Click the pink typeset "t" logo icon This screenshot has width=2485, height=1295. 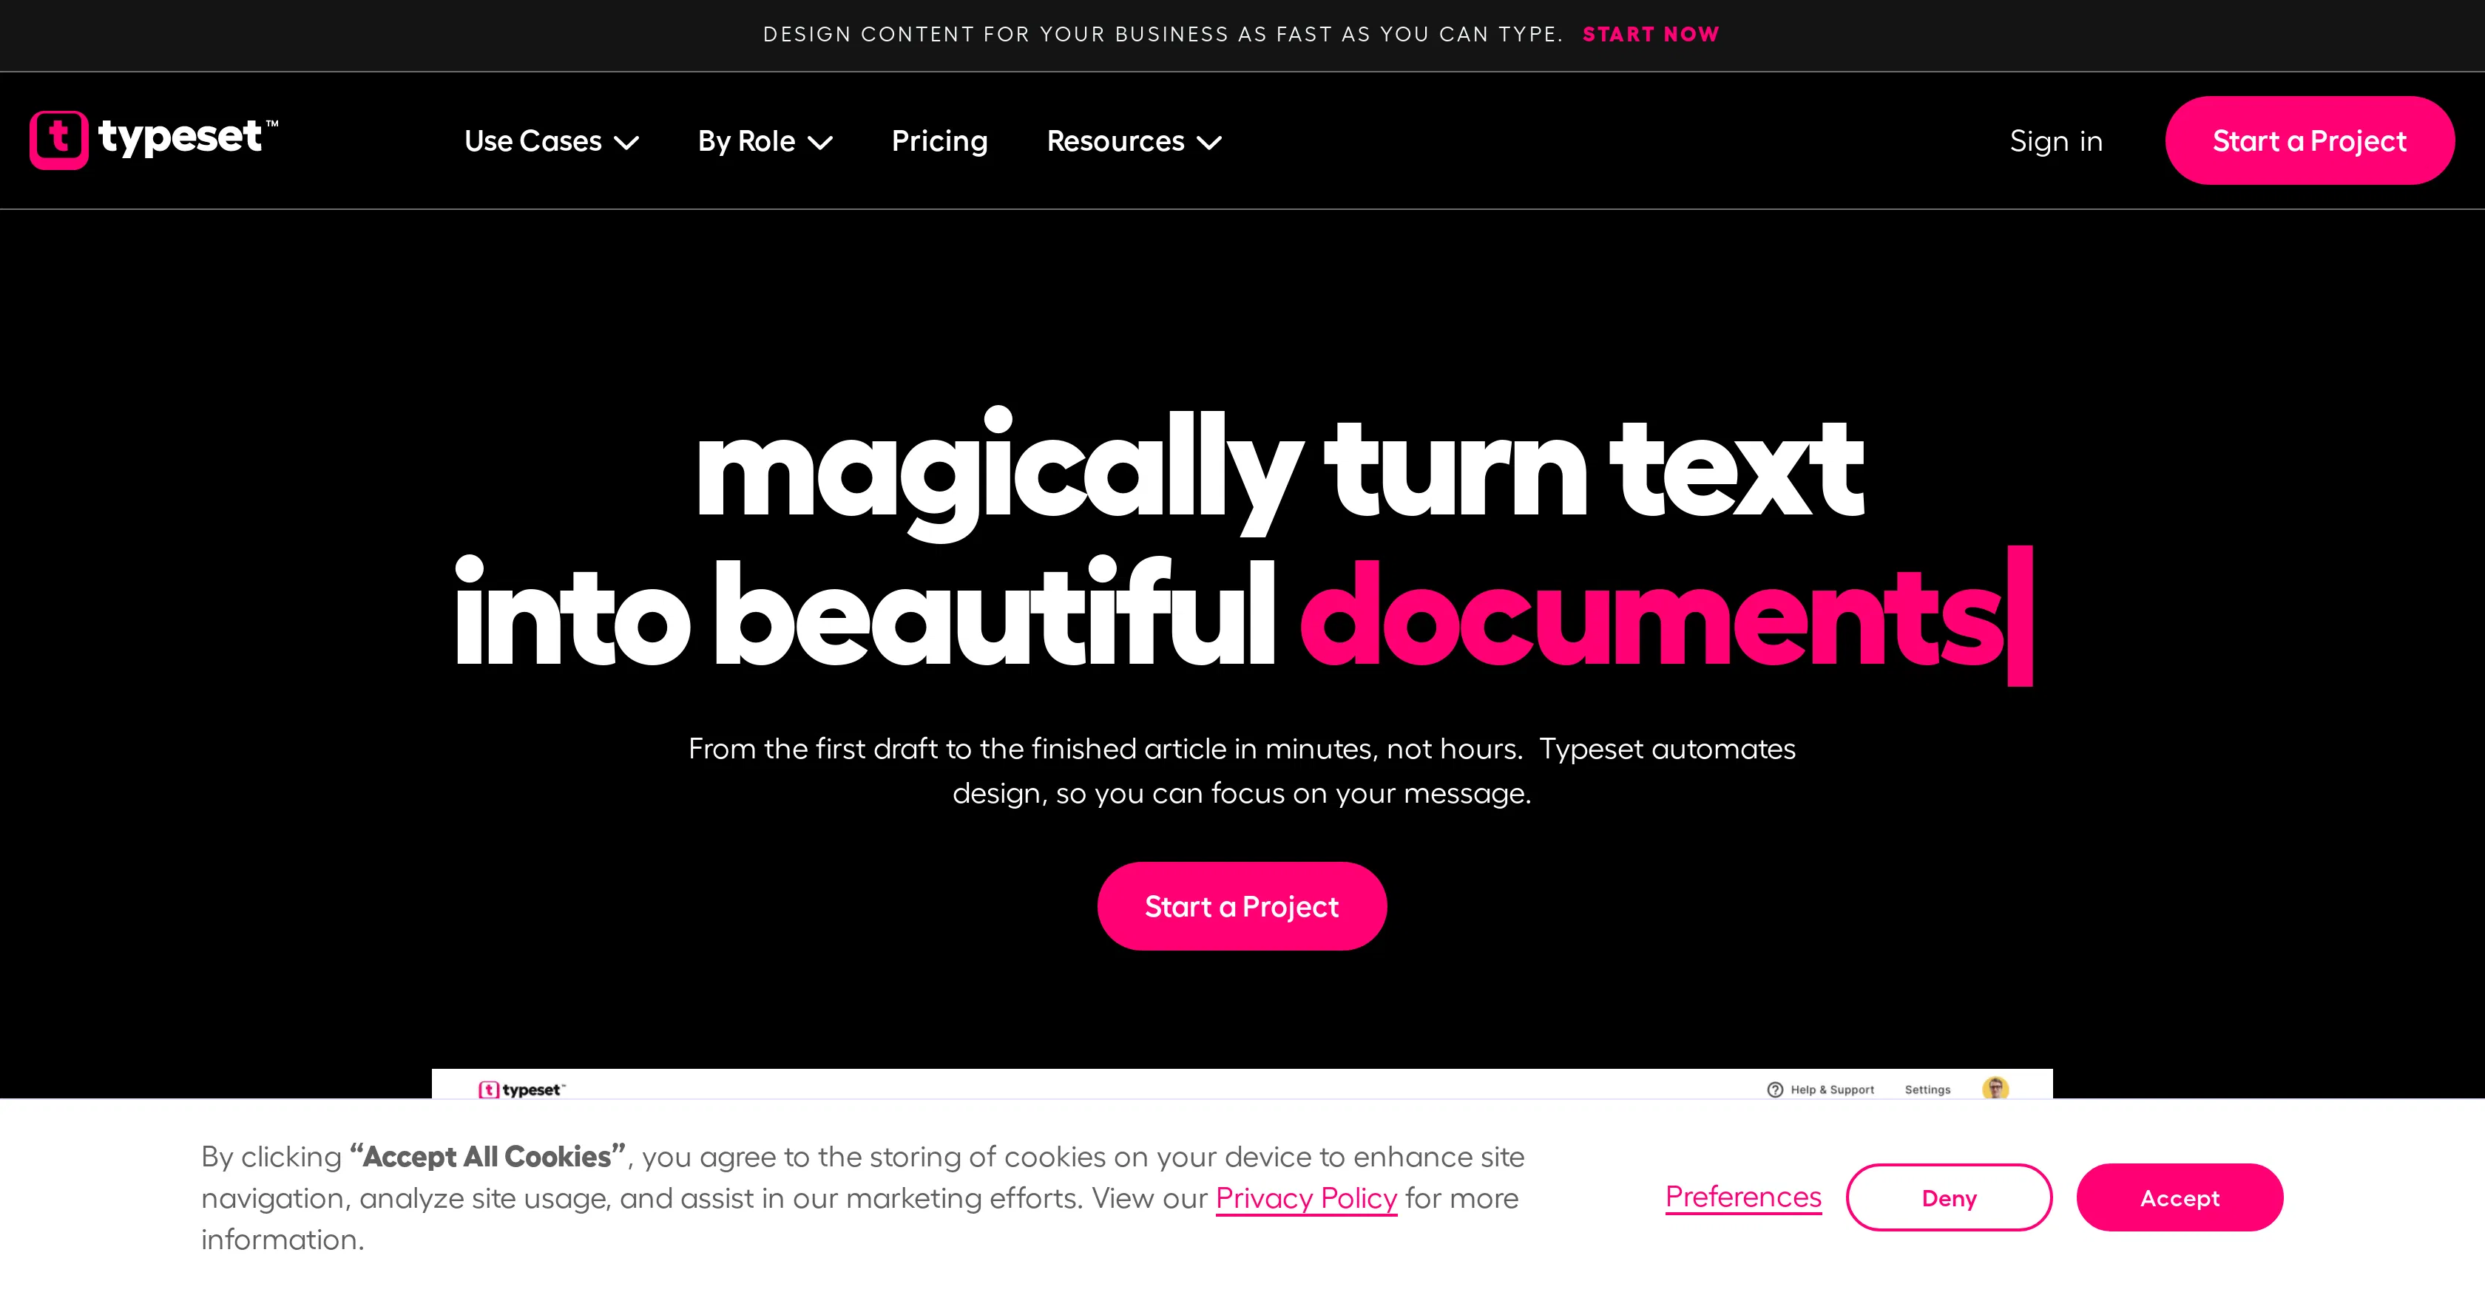coord(58,139)
